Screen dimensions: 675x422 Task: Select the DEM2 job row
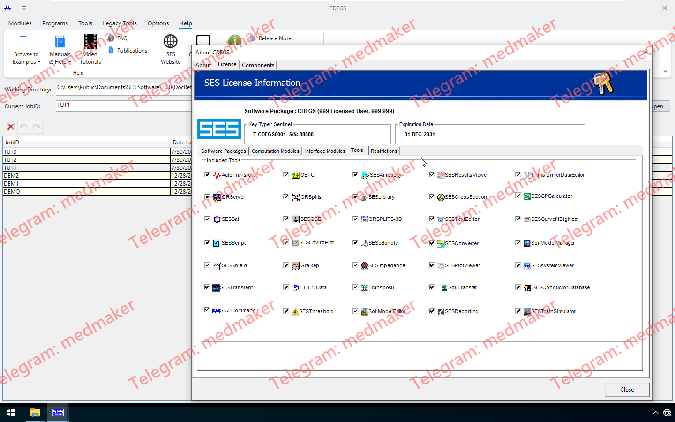(97, 176)
